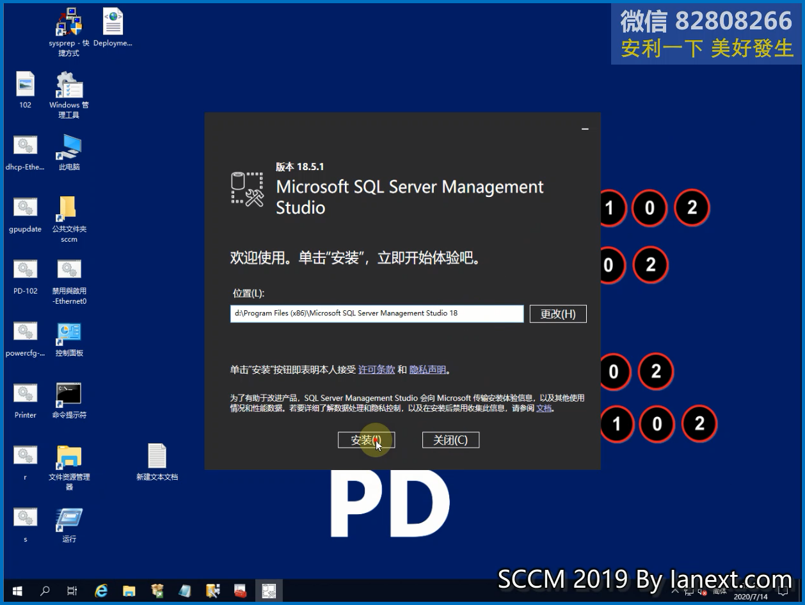Select the Printer desktop file icon
The image size is (805, 605).
pos(26,400)
